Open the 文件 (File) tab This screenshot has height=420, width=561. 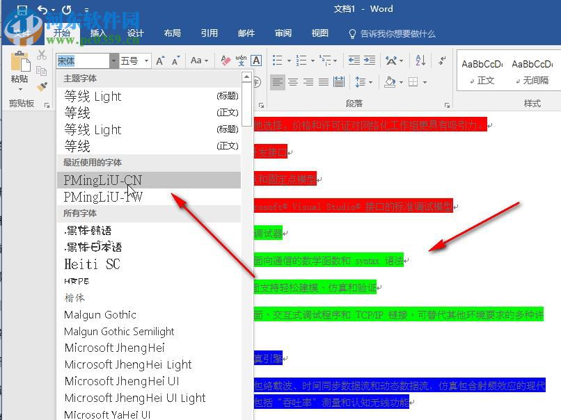22,33
